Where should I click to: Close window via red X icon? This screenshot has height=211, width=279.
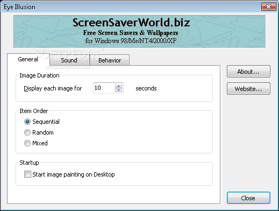[x=269, y=7]
